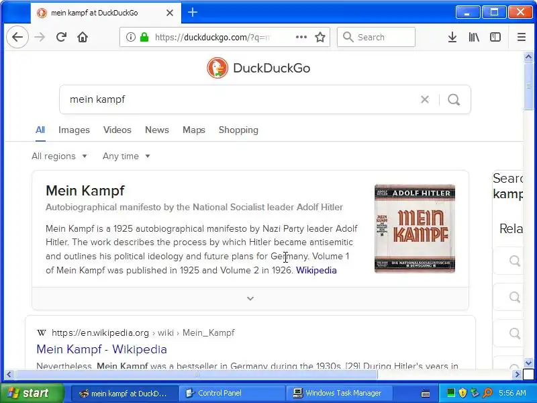The width and height of the screenshot is (537, 403).
Task: Click the Forward navigation arrow
Action: tap(40, 37)
